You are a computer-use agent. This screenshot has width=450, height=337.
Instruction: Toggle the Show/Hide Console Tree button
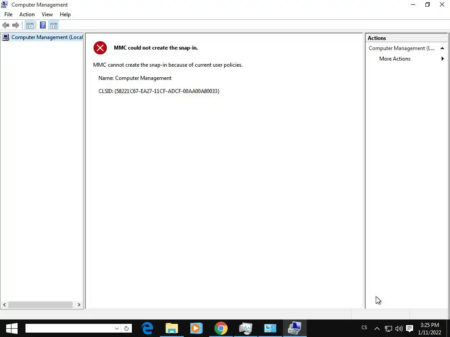click(x=29, y=25)
